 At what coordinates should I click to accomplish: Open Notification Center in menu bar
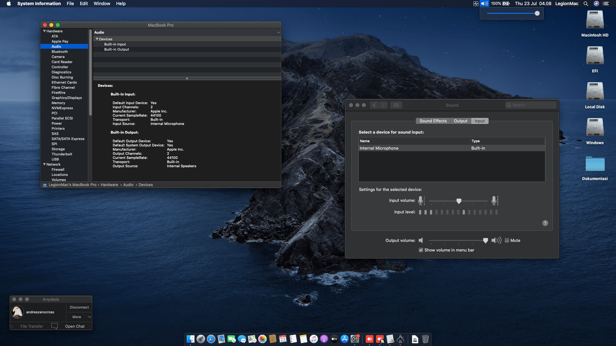[606, 4]
